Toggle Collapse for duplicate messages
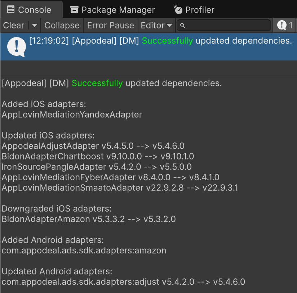Viewport: 297px width, 293px height. pos(62,25)
